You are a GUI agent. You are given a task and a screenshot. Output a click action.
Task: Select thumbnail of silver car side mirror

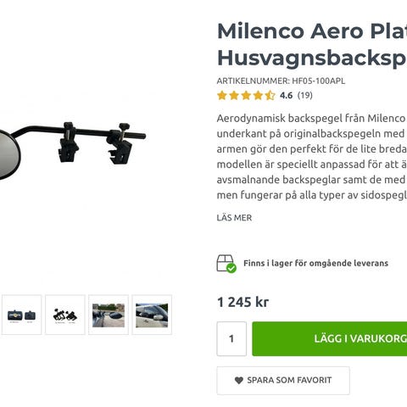click(152, 315)
